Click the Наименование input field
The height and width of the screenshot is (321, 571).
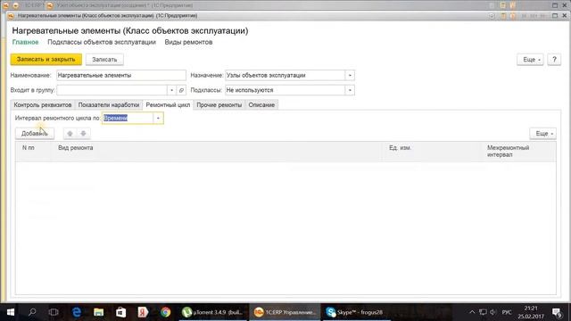click(121, 75)
